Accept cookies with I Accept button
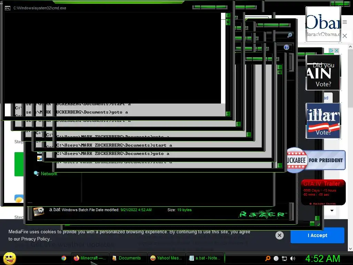The image size is (353, 265). pyautogui.click(x=317, y=235)
